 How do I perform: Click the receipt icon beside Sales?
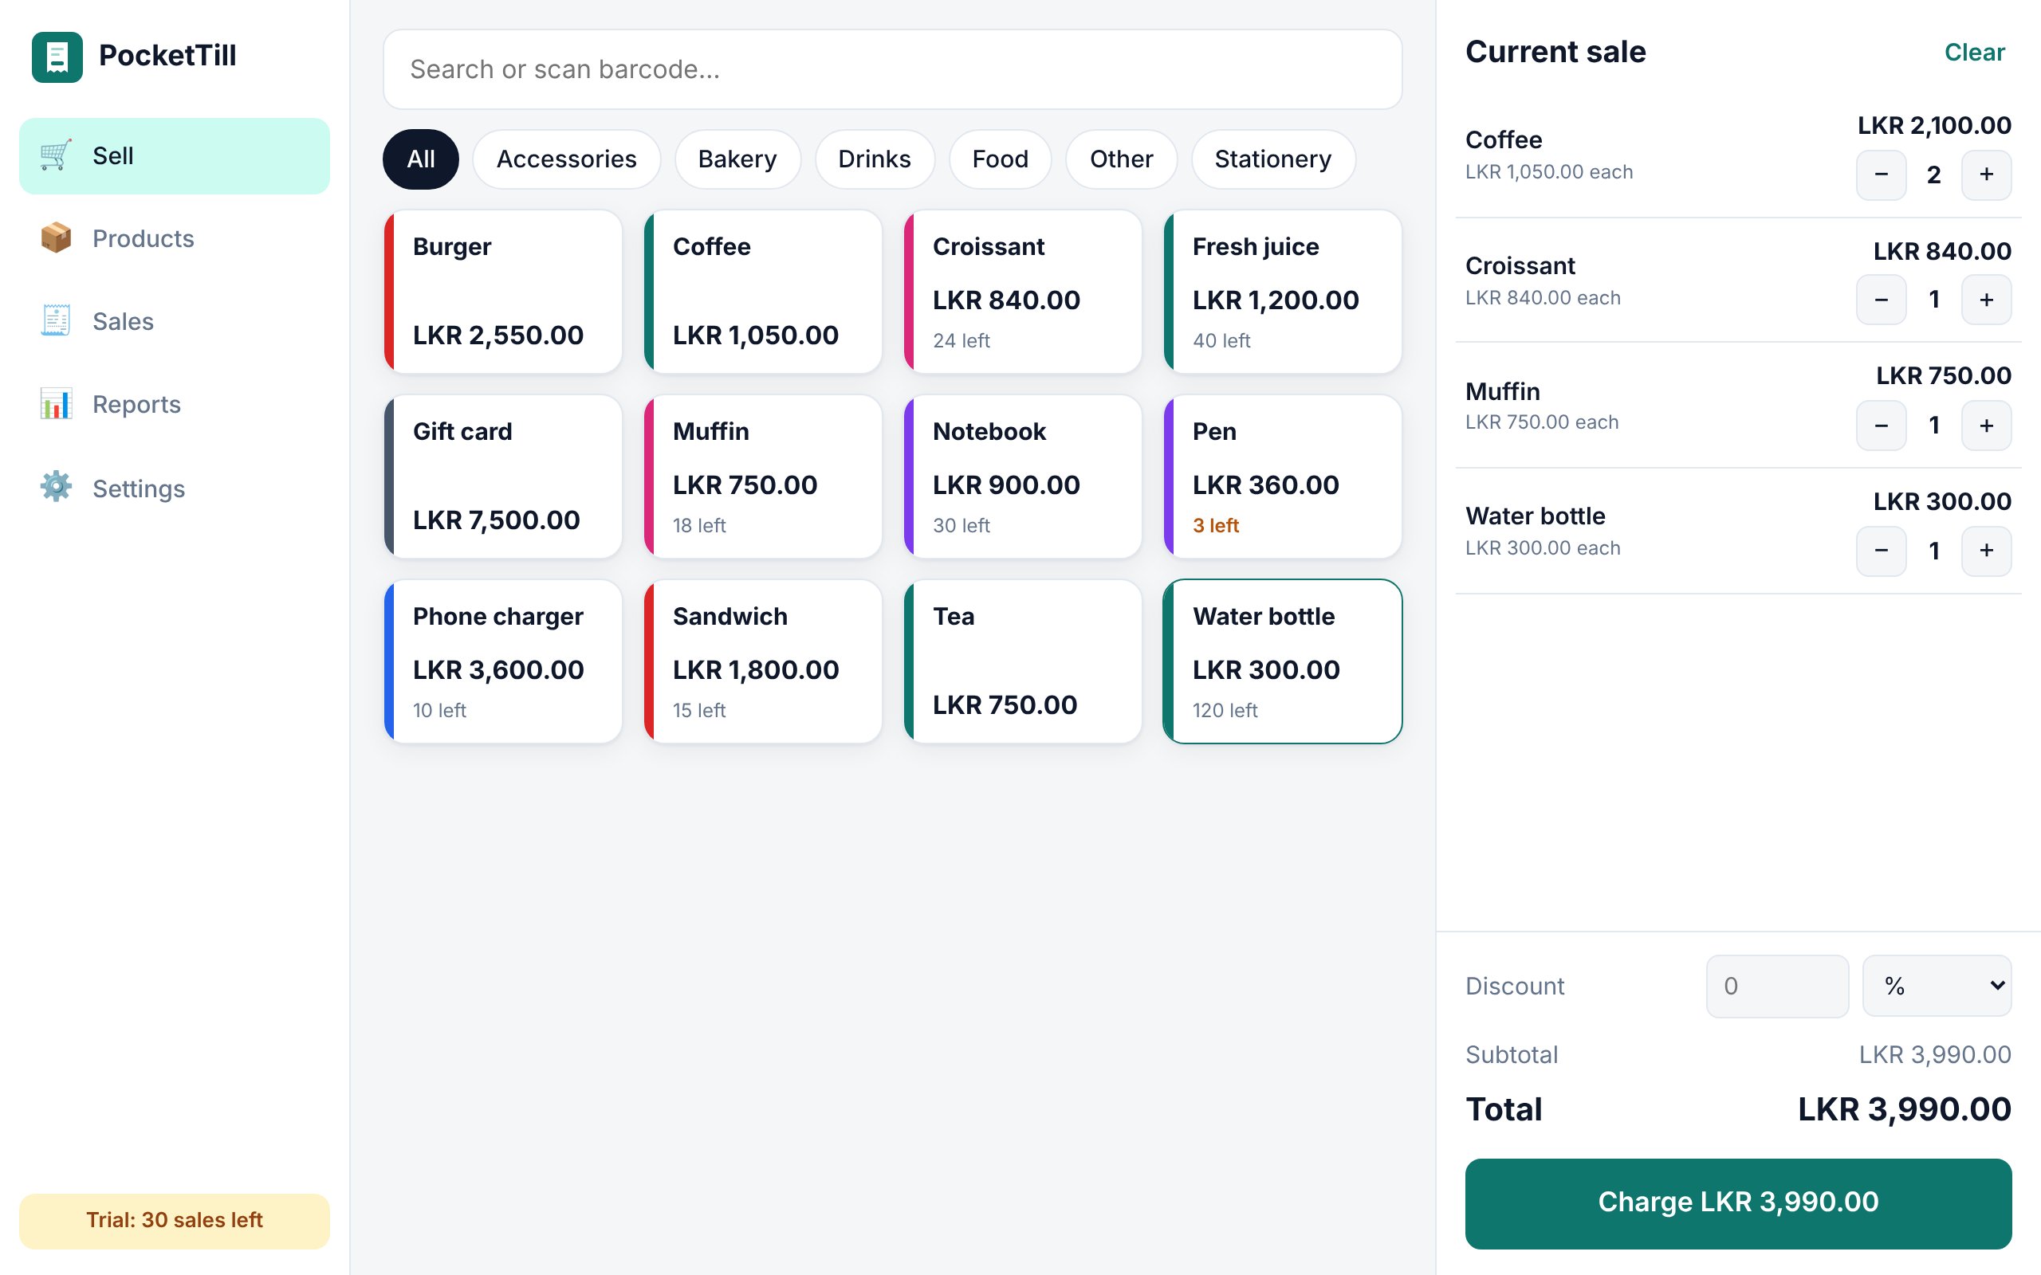56,320
